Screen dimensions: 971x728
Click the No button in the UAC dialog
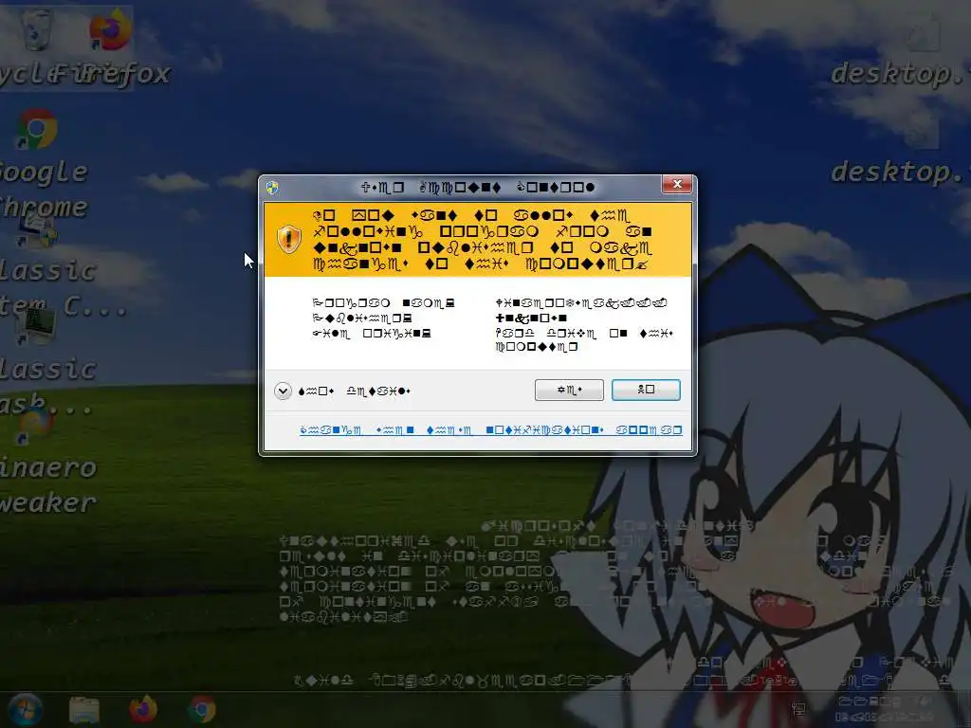coord(646,390)
